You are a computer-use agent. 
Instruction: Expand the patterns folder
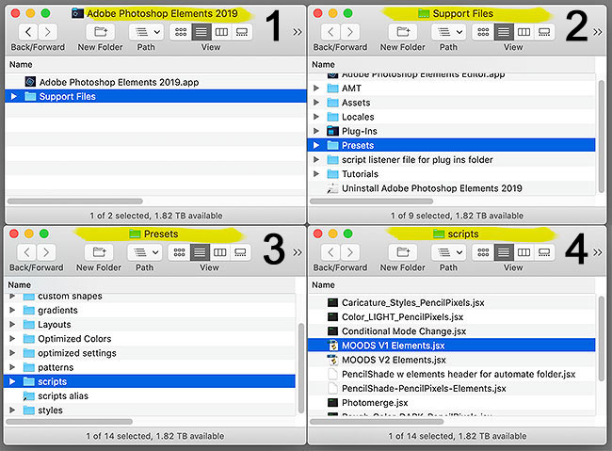point(12,367)
